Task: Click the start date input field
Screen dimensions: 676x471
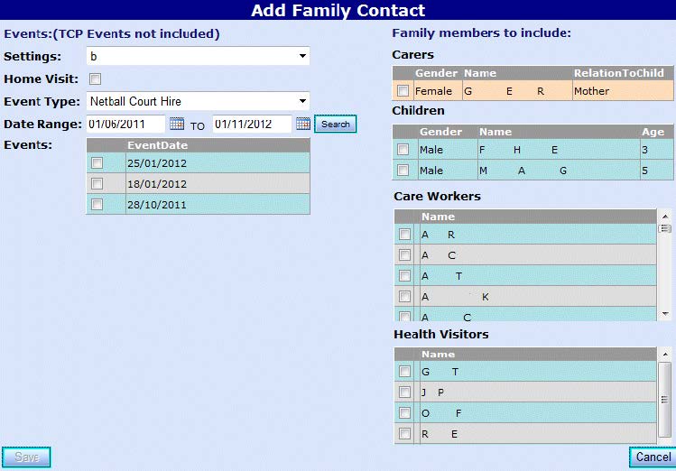Action: pyautogui.click(x=125, y=124)
